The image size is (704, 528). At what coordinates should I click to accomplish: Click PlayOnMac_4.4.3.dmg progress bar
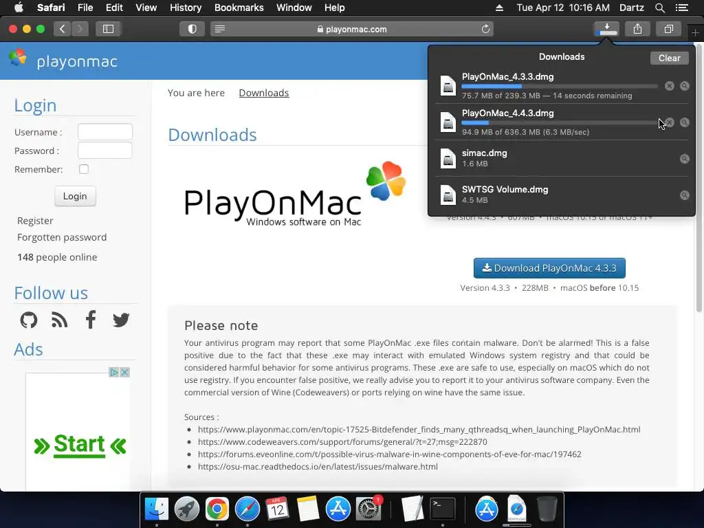coord(560,122)
